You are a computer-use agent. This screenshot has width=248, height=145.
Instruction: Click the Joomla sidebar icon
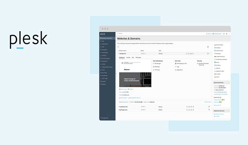click(101, 82)
